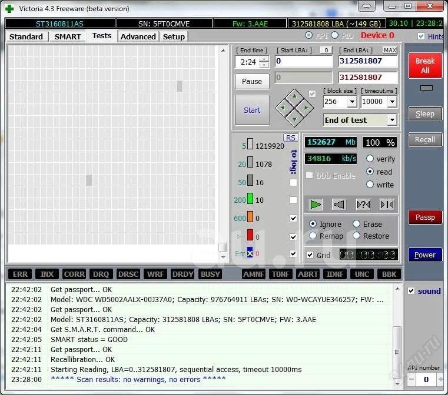The width and height of the screenshot is (448, 395).
Task: Click the ABRT error indicator
Action: 308,274
